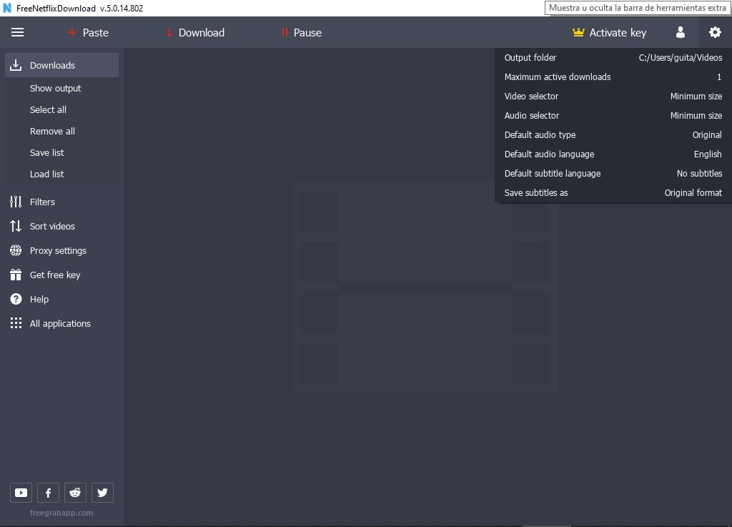Open the Help section

(x=16, y=299)
